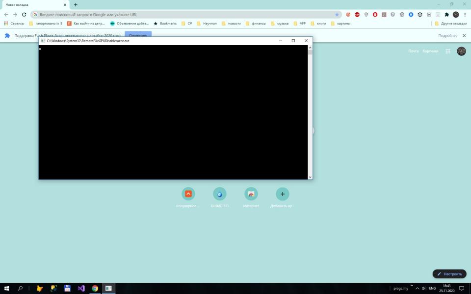Dismiss the Flash Player notification bar
471x294 pixels.
pos(464,36)
